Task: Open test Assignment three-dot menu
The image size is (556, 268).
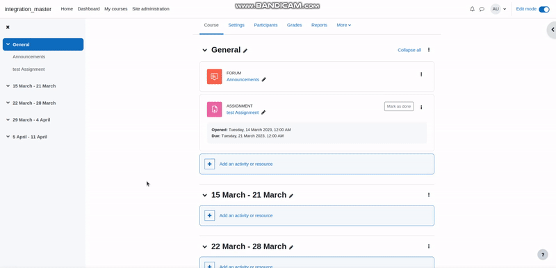Action: 421,108
